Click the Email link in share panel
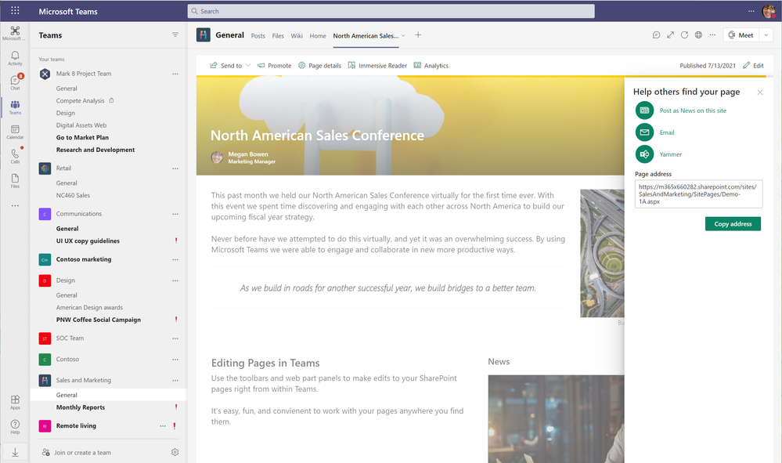 point(667,132)
